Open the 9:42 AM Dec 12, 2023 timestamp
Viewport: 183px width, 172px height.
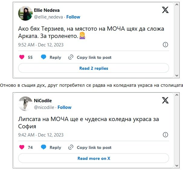coord(41,135)
